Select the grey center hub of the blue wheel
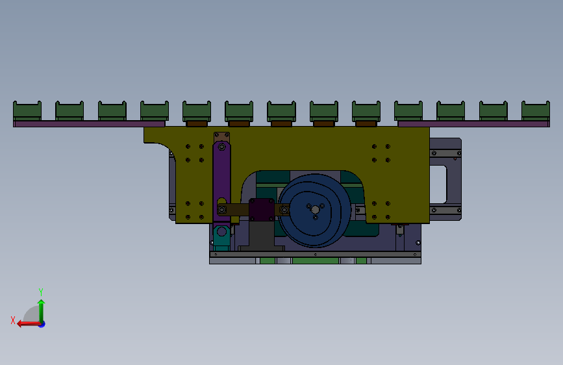 (x=315, y=210)
